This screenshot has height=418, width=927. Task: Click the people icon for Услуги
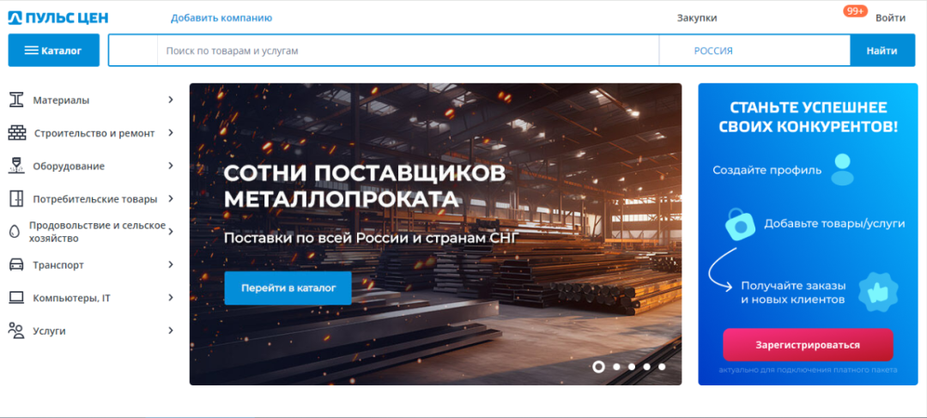(16, 330)
